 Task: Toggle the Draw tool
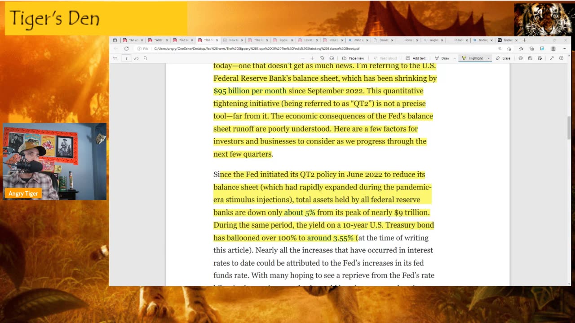pyautogui.click(x=442, y=58)
